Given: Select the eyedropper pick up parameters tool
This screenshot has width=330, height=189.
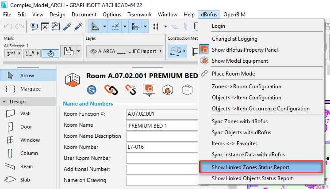Looking at the screenshot, I should 68,26.
